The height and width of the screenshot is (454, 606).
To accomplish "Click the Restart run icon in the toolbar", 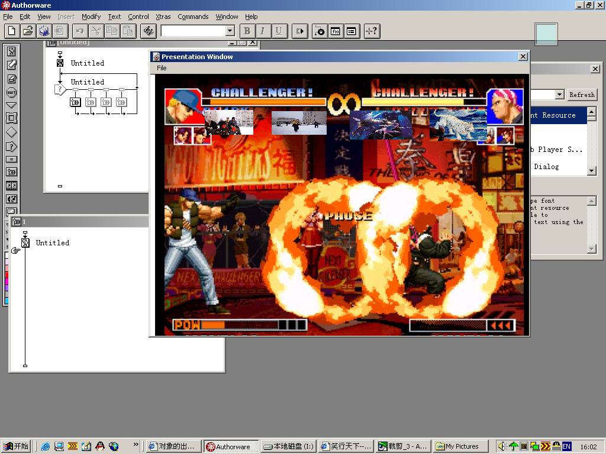I will point(300,31).
